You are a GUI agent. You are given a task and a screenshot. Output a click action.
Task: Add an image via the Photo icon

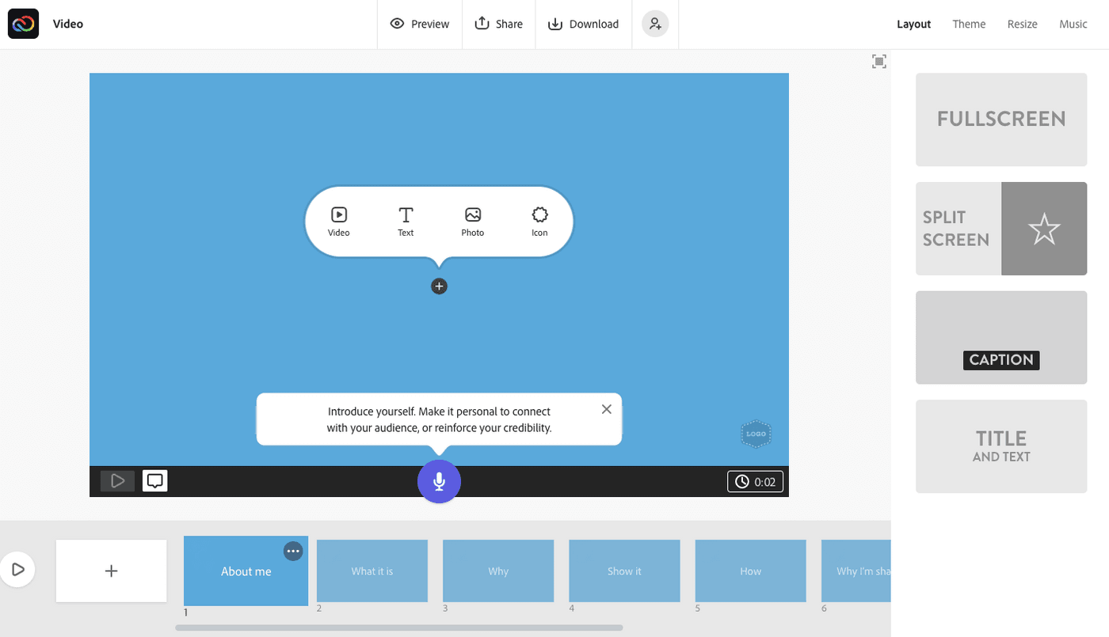pos(472,220)
